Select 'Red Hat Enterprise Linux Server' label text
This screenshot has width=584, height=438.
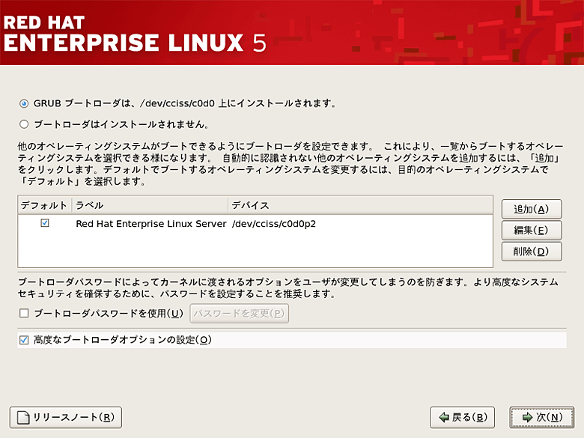pyautogui.click(x=150, y=224)
